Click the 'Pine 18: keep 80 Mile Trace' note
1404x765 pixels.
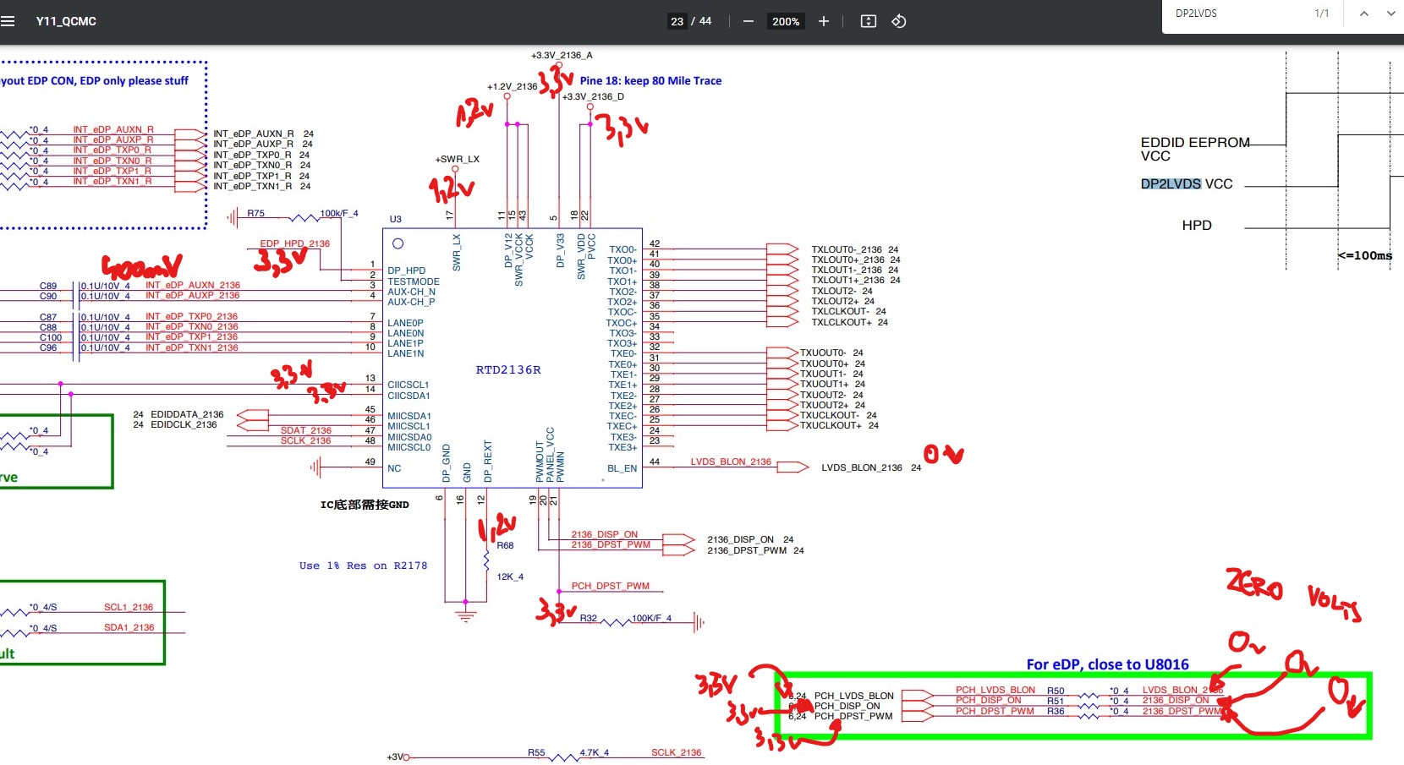pos(650,81)
